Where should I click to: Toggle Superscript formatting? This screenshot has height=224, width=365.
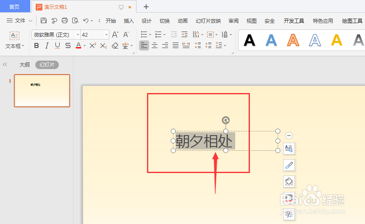click(93, 45)
